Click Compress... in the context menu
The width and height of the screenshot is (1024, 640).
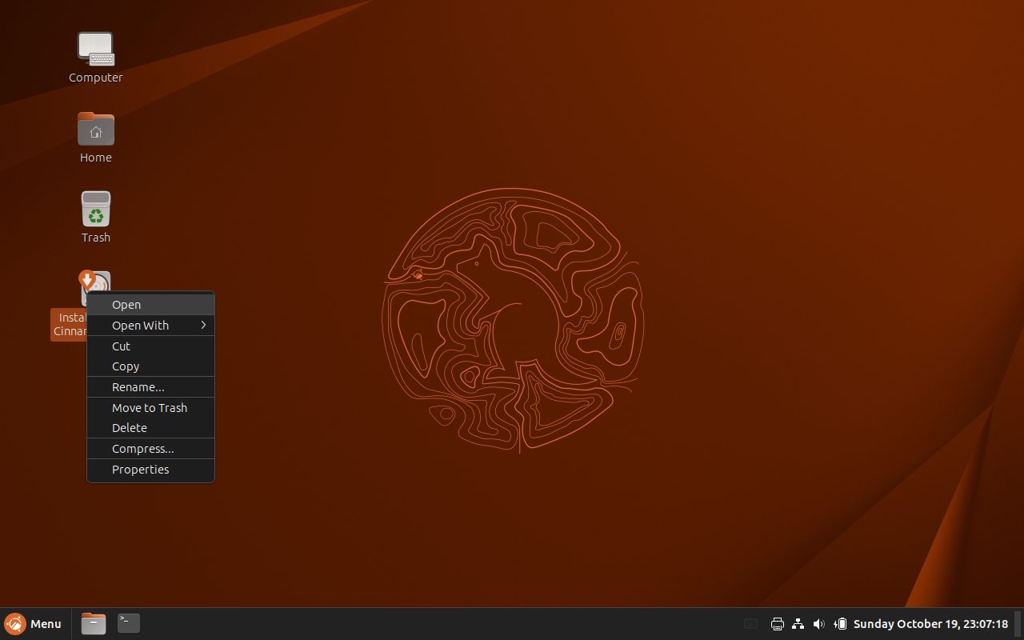(150, 449)
